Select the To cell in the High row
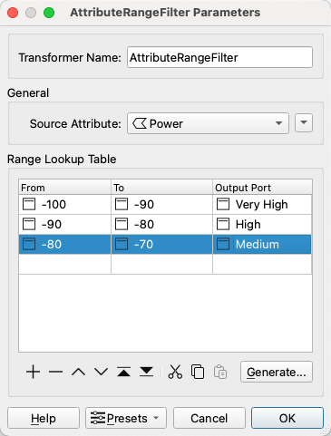 coord(161,224)
